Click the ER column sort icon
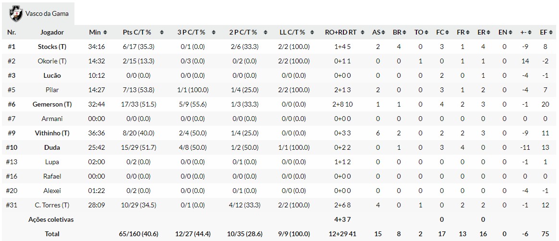The height and width of the screenshot is (241, 559). pyautogui.click(x=488, y=33)
